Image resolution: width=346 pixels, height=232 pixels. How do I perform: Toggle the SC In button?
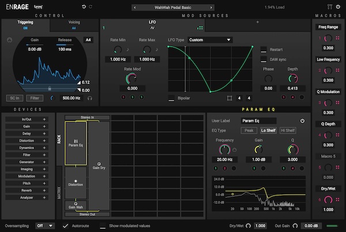pyautogui.click(x=14, y=98)
